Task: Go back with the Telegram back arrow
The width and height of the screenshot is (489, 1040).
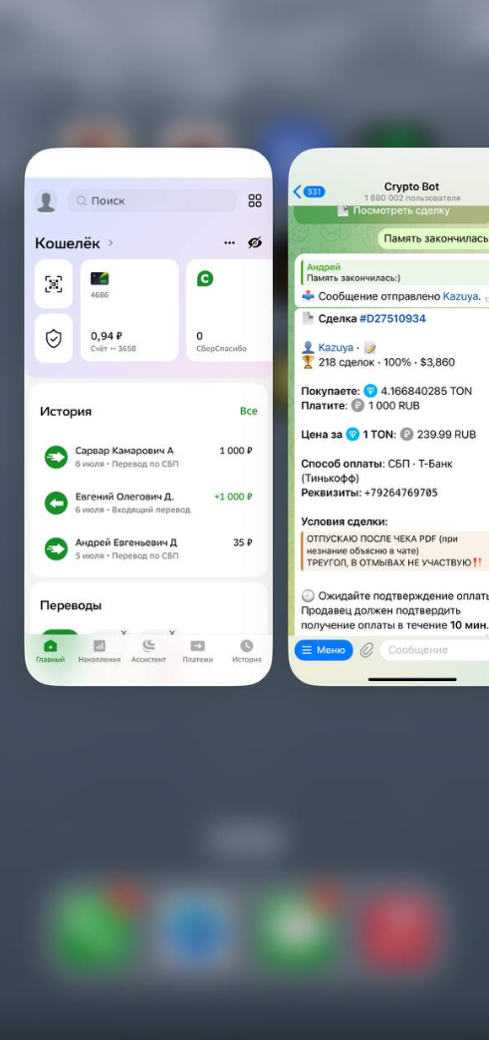Action: (x=297, y=191)
